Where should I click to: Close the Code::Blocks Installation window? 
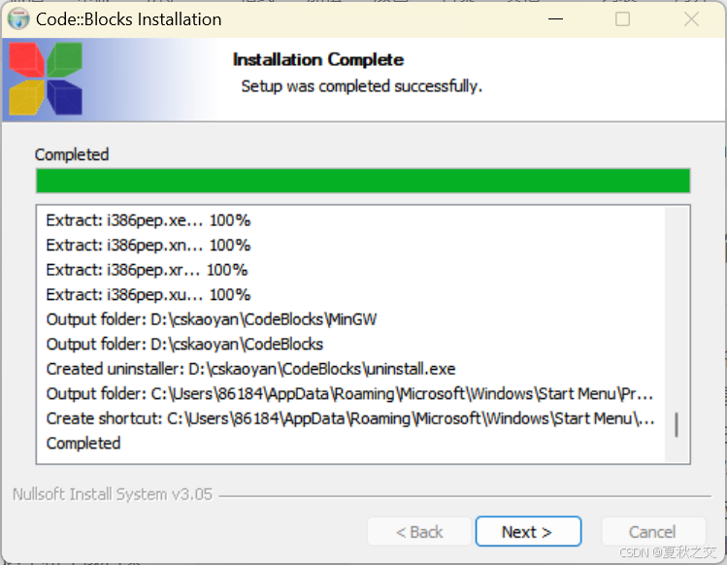coord(691,19)
